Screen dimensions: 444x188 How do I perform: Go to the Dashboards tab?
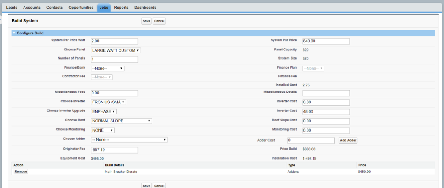145,8
